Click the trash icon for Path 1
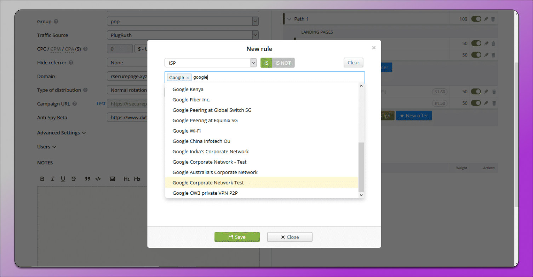 pyautogui.click(x=493, y=19)
